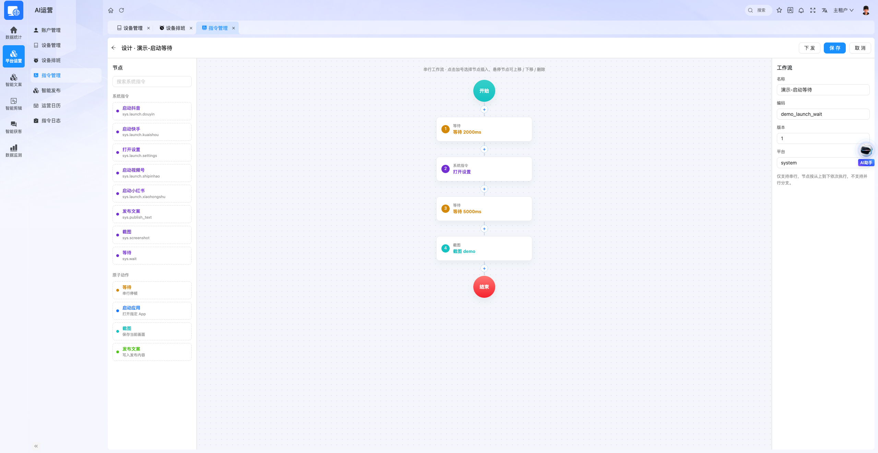Open 账户管理 in the side menu

(66, 30)
